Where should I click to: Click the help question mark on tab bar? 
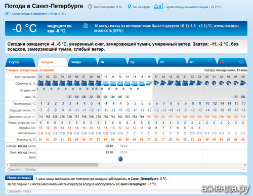click(x=241, y=62)
